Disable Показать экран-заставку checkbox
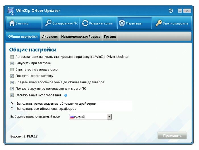Screen dimensions: 199x150 point(12,76)
